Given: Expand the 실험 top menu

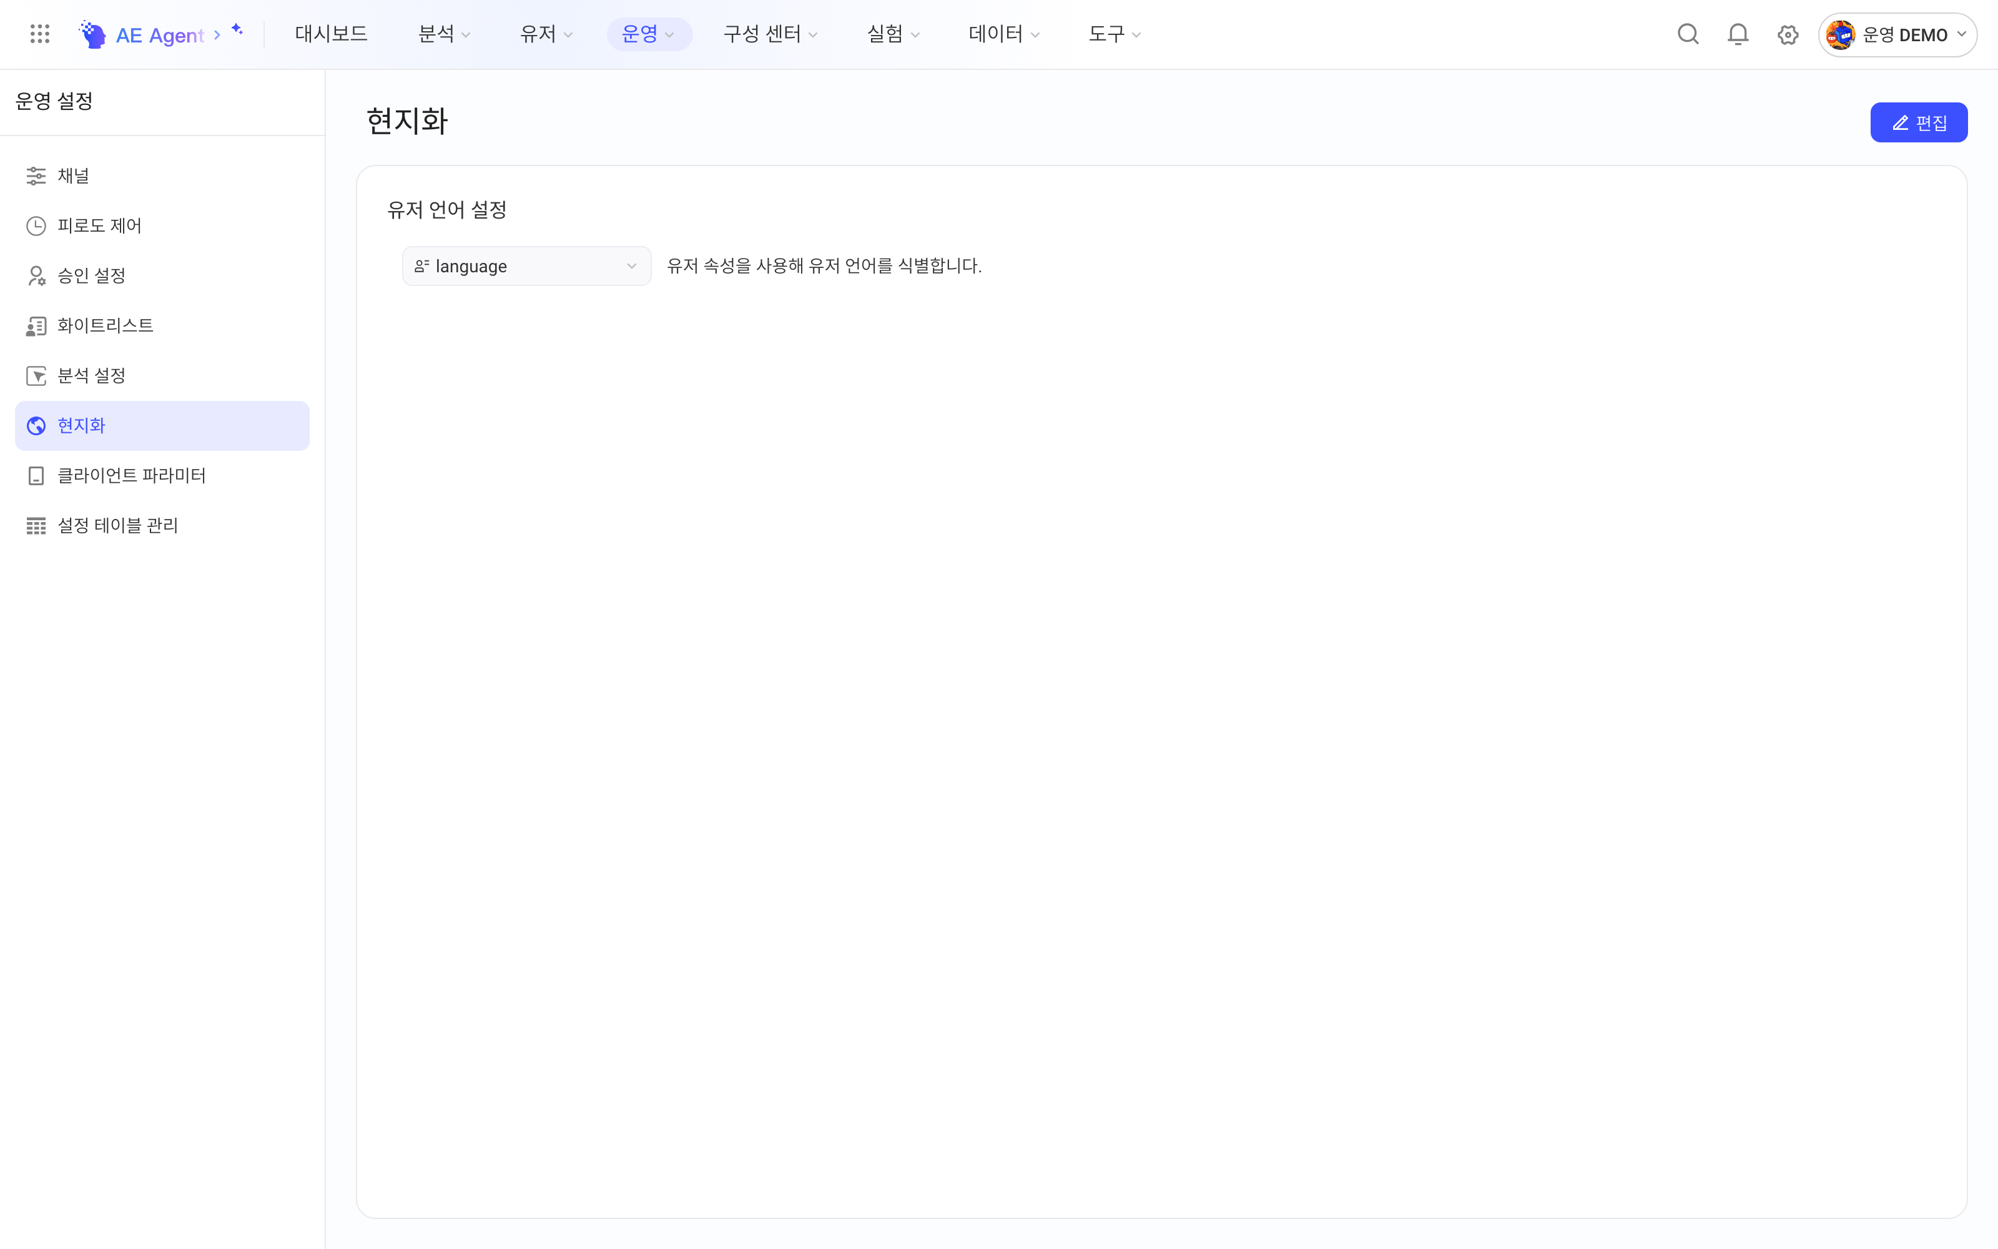Looking at the screenshot, I should (892, 34).
